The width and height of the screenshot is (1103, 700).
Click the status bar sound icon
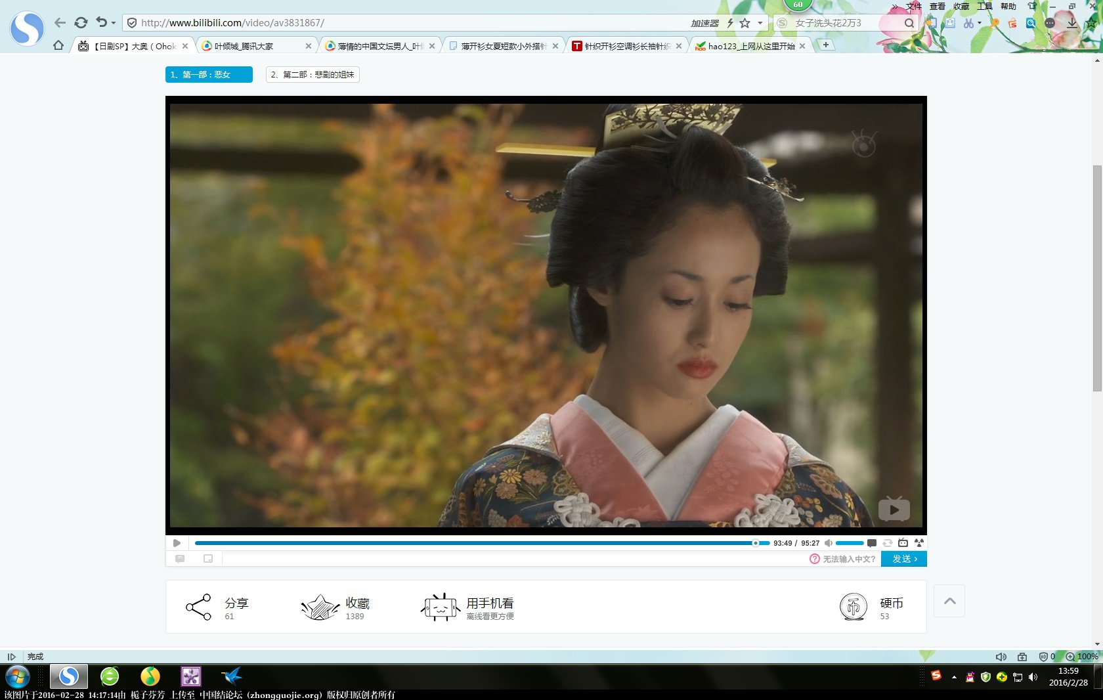tap(1001, 657)
